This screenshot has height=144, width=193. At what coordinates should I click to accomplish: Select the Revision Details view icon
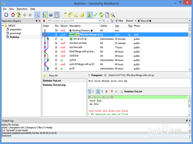click(x=90, y=15)
